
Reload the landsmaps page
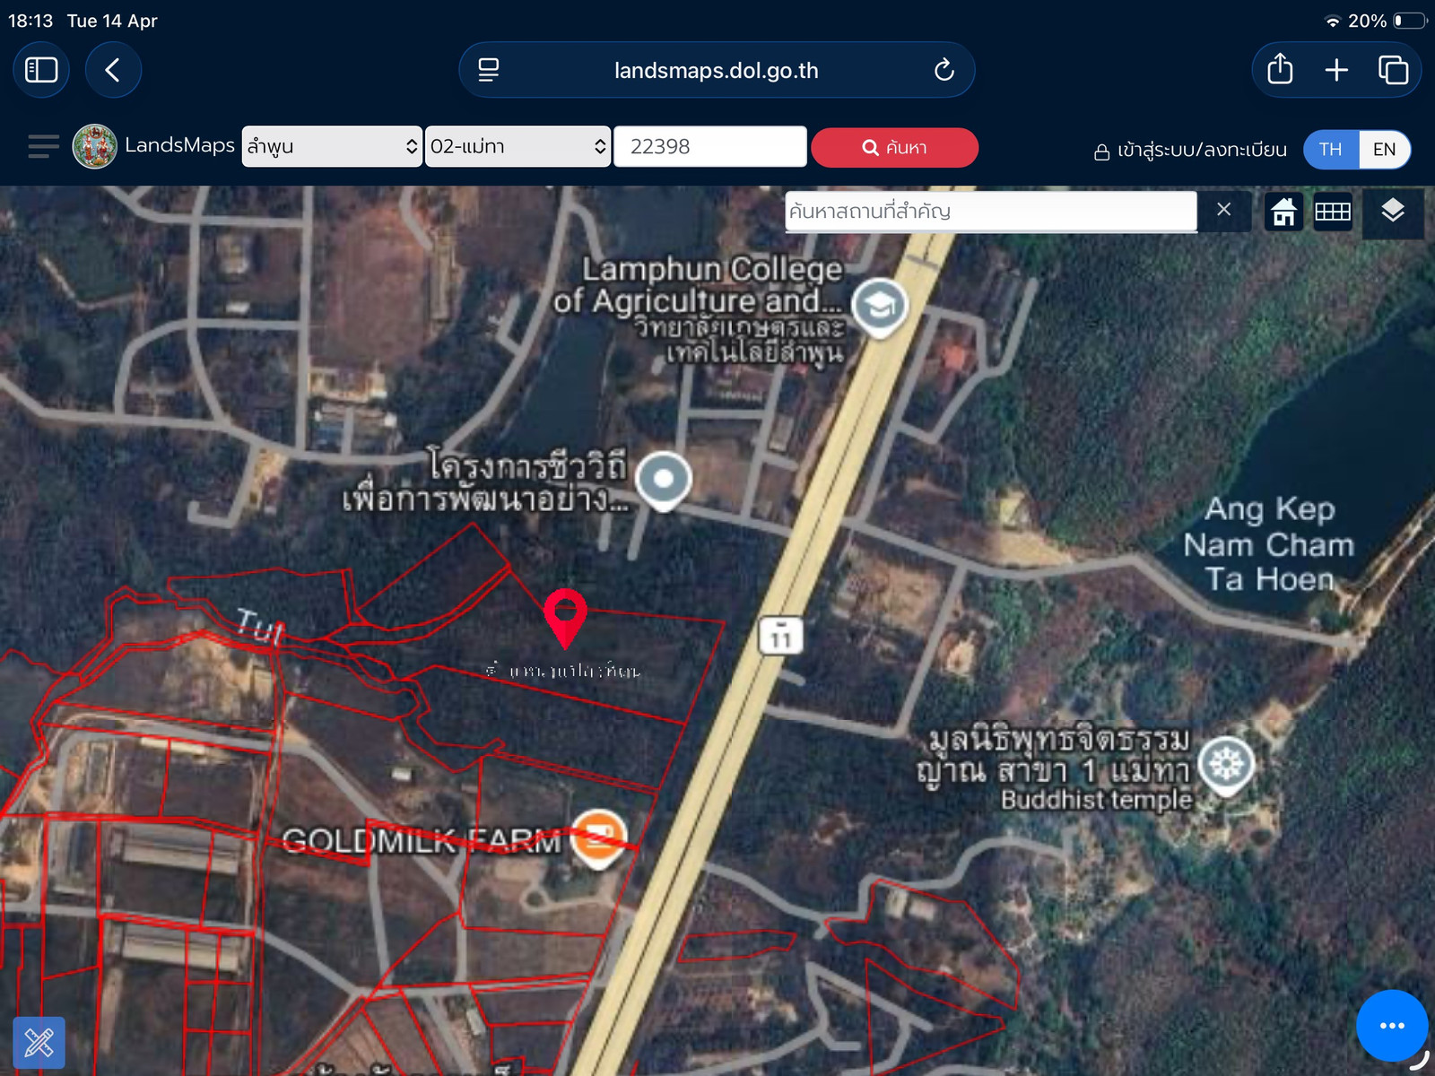[x=944, y=70]
